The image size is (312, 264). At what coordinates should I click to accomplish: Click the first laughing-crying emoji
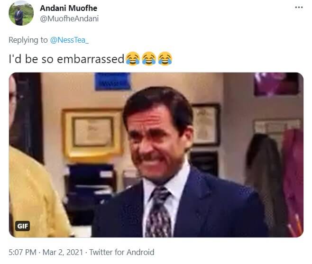[133, 58]
